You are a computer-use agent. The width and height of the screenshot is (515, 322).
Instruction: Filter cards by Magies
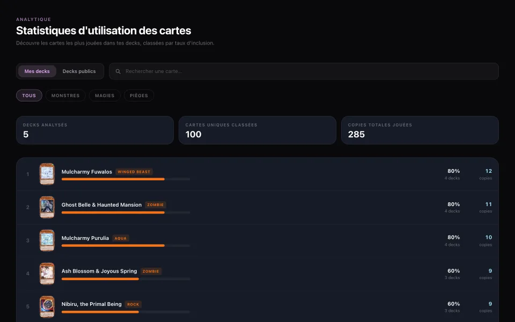pyautogui.click(x=105, y=96)
